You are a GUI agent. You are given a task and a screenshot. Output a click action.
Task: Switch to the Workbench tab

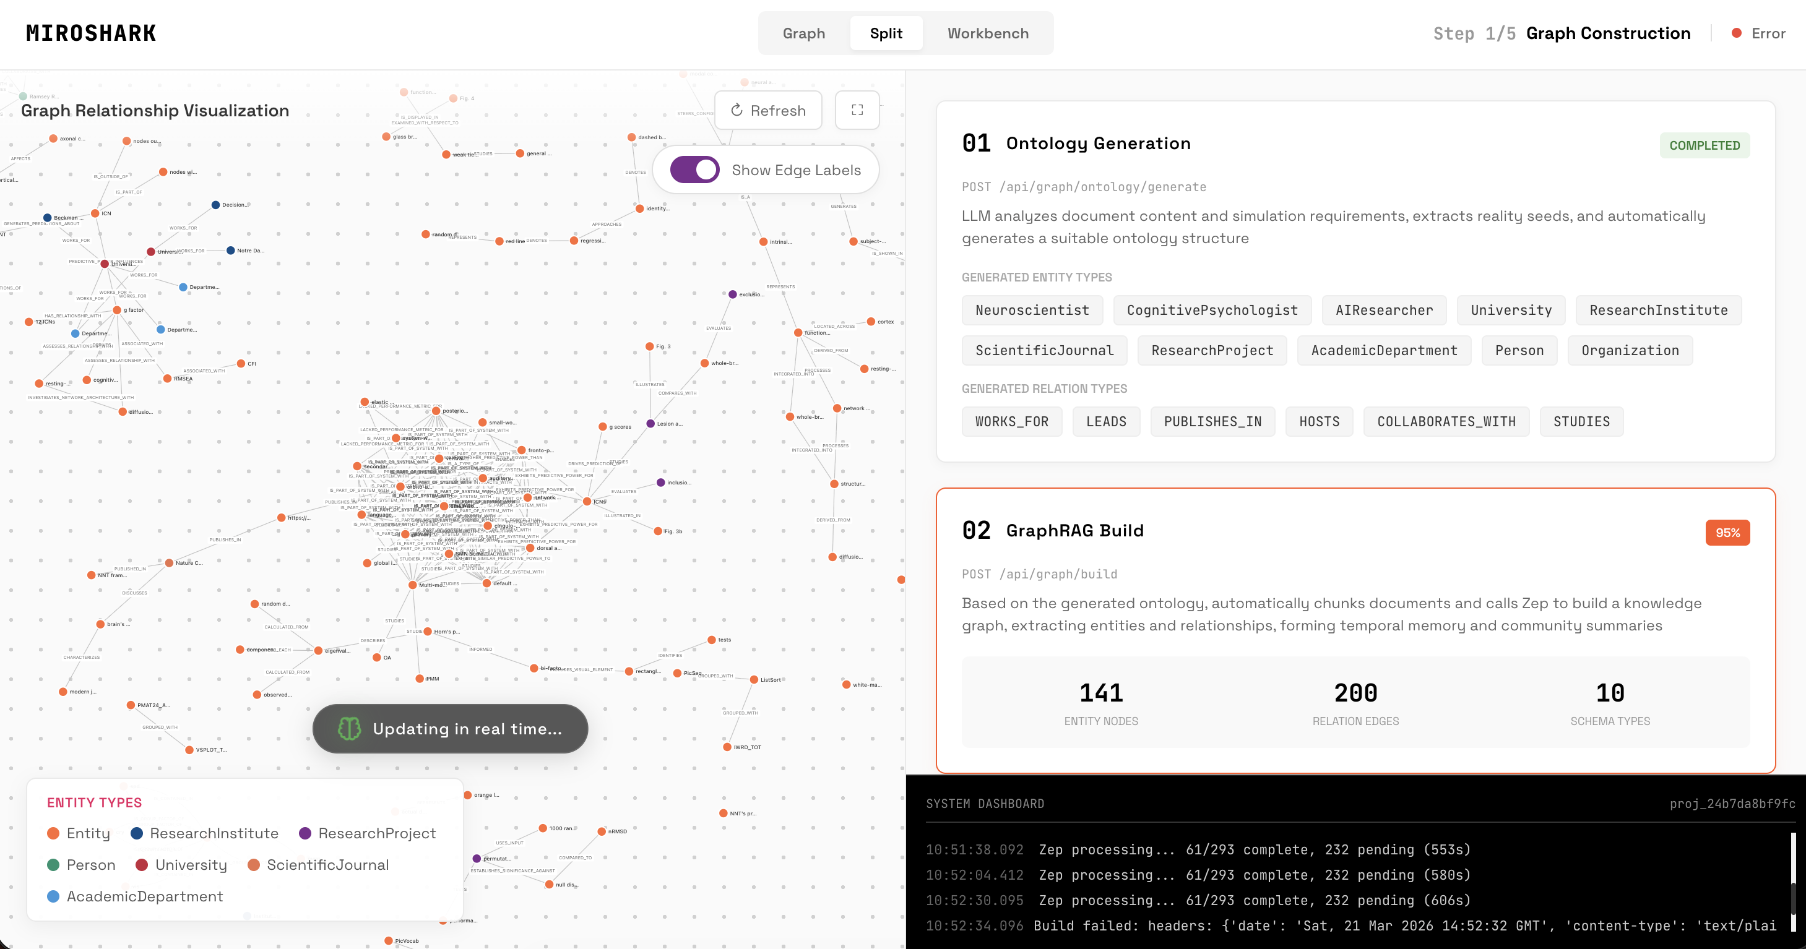point(987,33)
